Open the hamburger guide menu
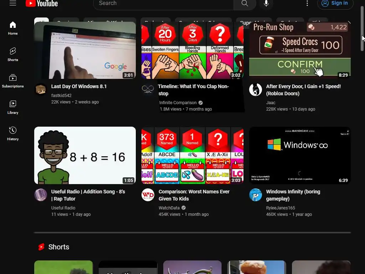 point(13,3)
